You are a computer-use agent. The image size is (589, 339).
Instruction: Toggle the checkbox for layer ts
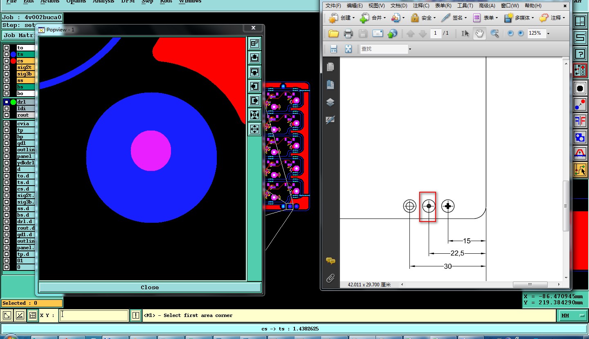point(7,54)
